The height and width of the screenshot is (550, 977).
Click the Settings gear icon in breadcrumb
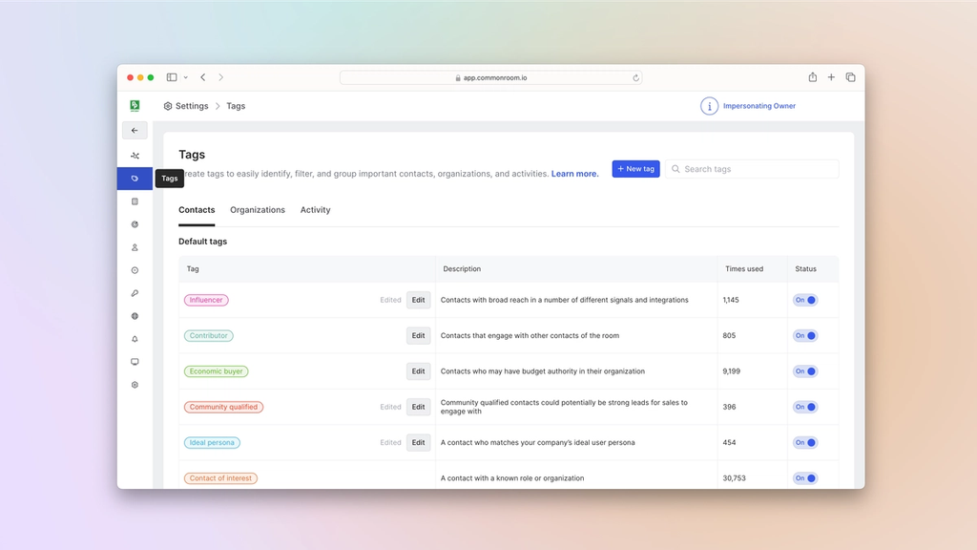pos(168,106)
